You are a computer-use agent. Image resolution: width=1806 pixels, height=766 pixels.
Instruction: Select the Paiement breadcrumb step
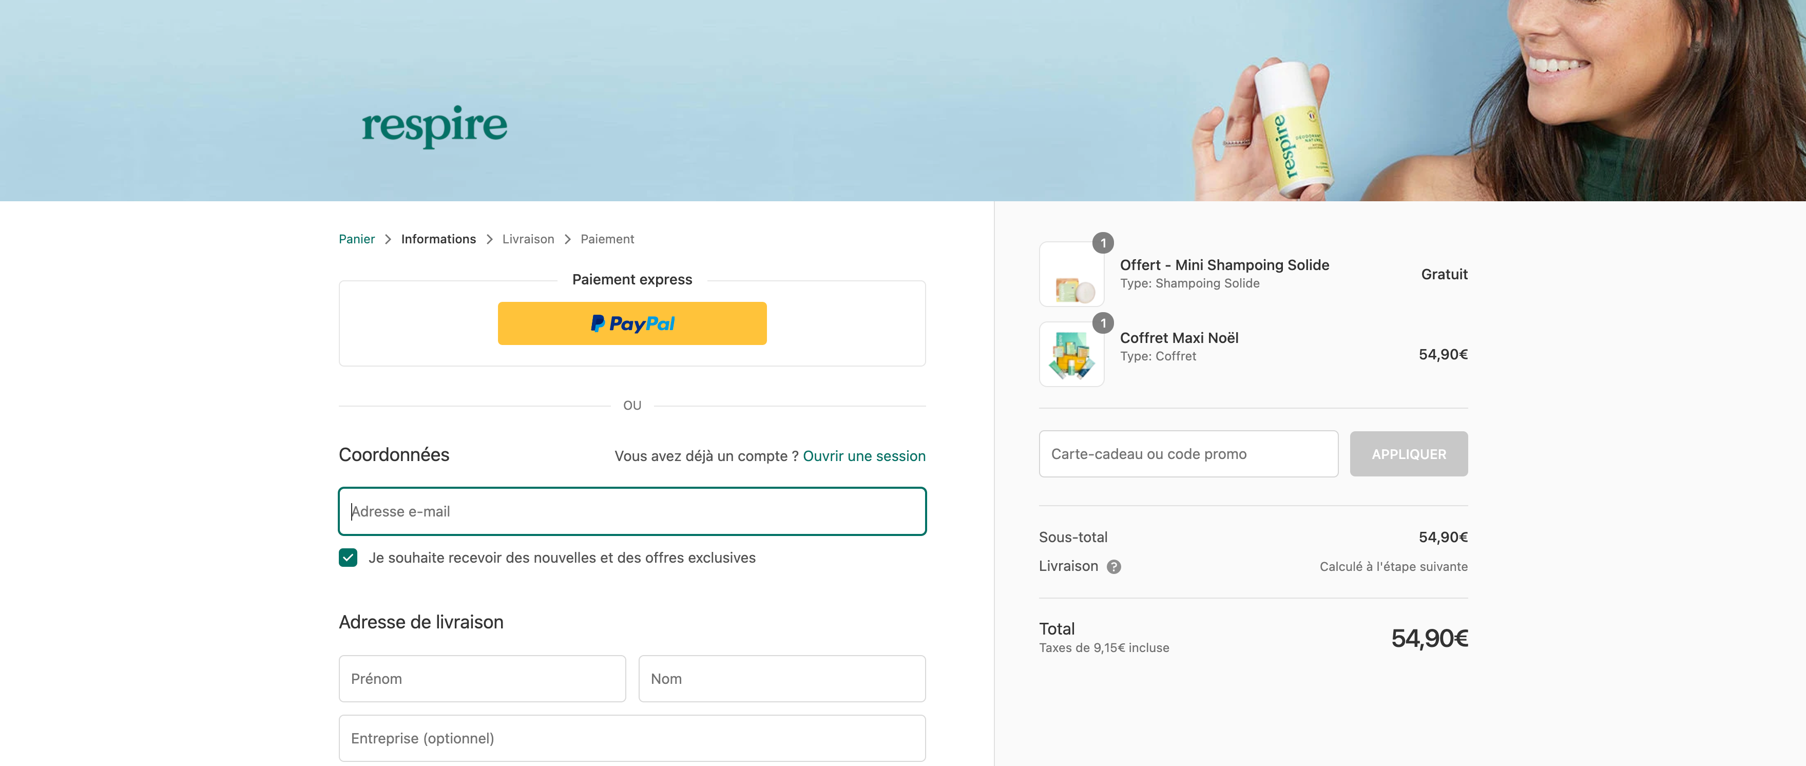click(607, 239)
